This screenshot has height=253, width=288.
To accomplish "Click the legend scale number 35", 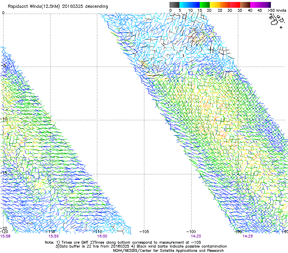I will pos(240,11).
